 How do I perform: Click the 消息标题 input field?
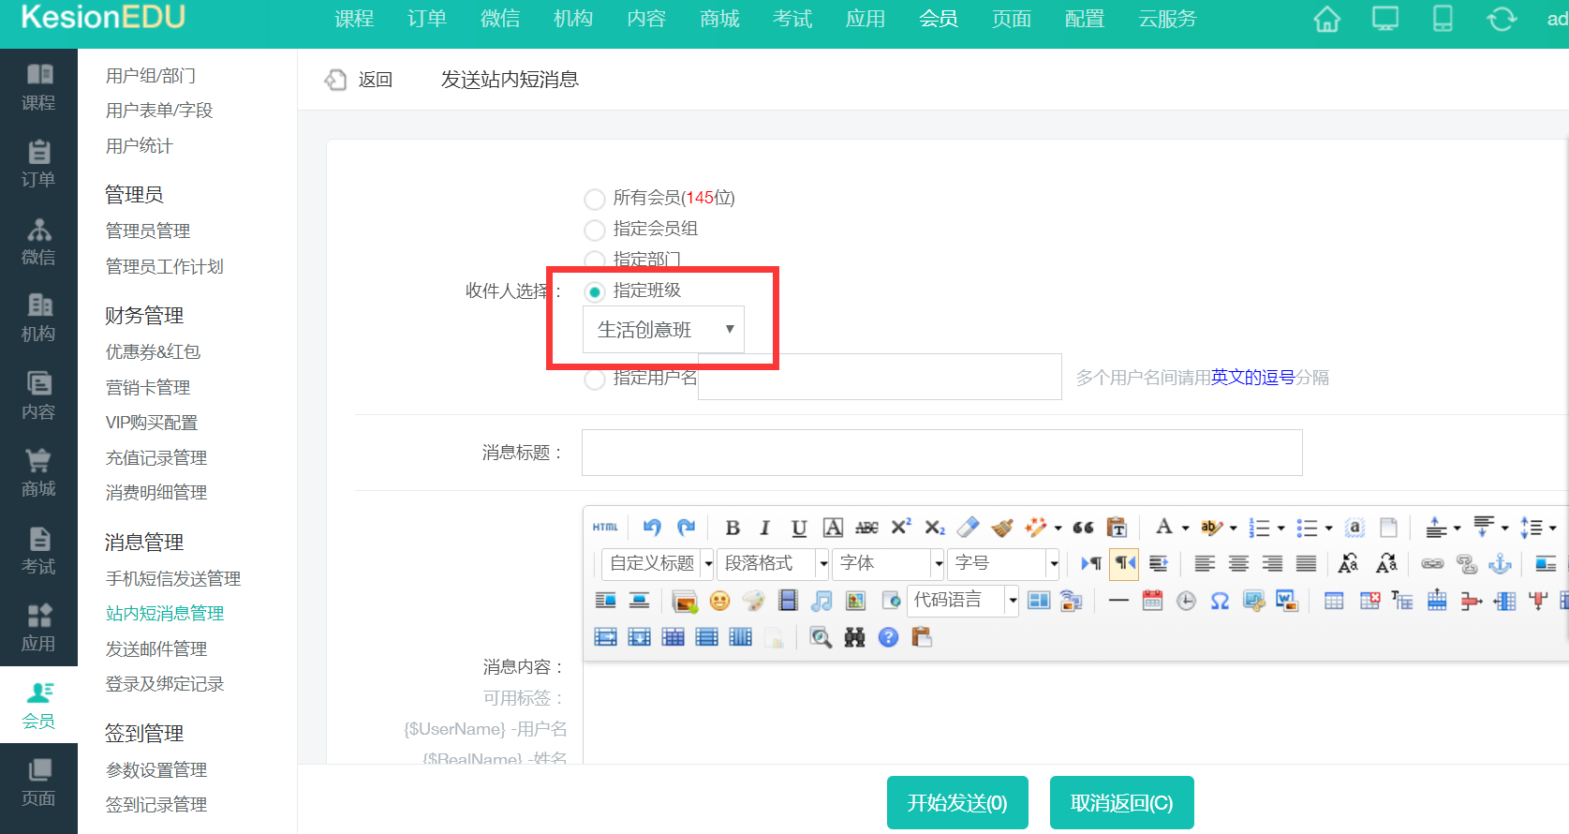(941, 453)
